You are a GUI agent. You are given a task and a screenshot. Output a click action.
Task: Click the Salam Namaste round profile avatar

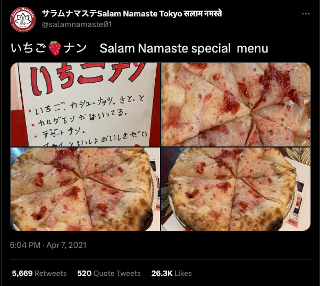(23, 20)
